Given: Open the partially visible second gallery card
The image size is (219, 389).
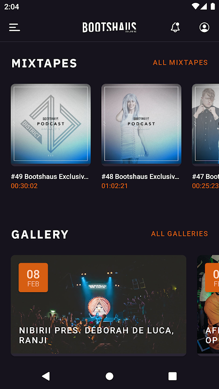Looking at the screenshot, I should coord(208,304).
